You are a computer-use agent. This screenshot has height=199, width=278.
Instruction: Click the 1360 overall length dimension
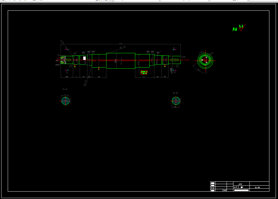tap(121, 43)
